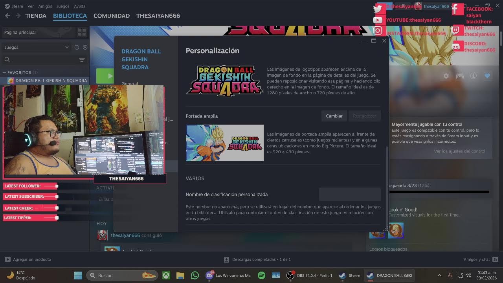
Task: Open Discord Los Warzoneros taskbar item
Action: click(228, 276)
